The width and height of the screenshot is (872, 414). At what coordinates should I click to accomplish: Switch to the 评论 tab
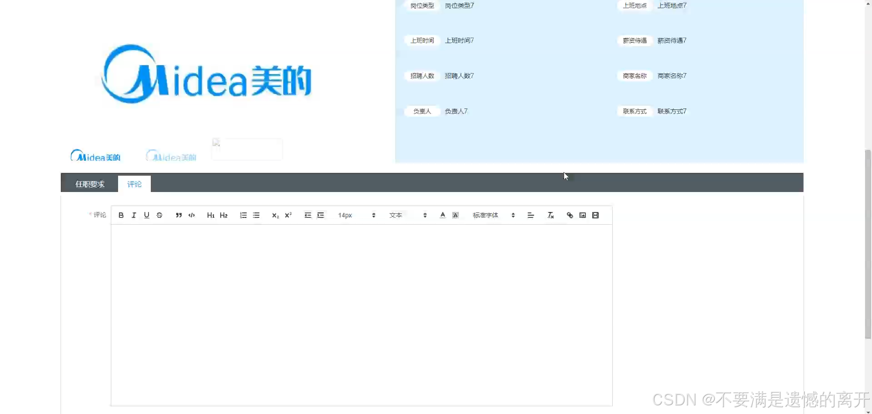pos(134,184)
